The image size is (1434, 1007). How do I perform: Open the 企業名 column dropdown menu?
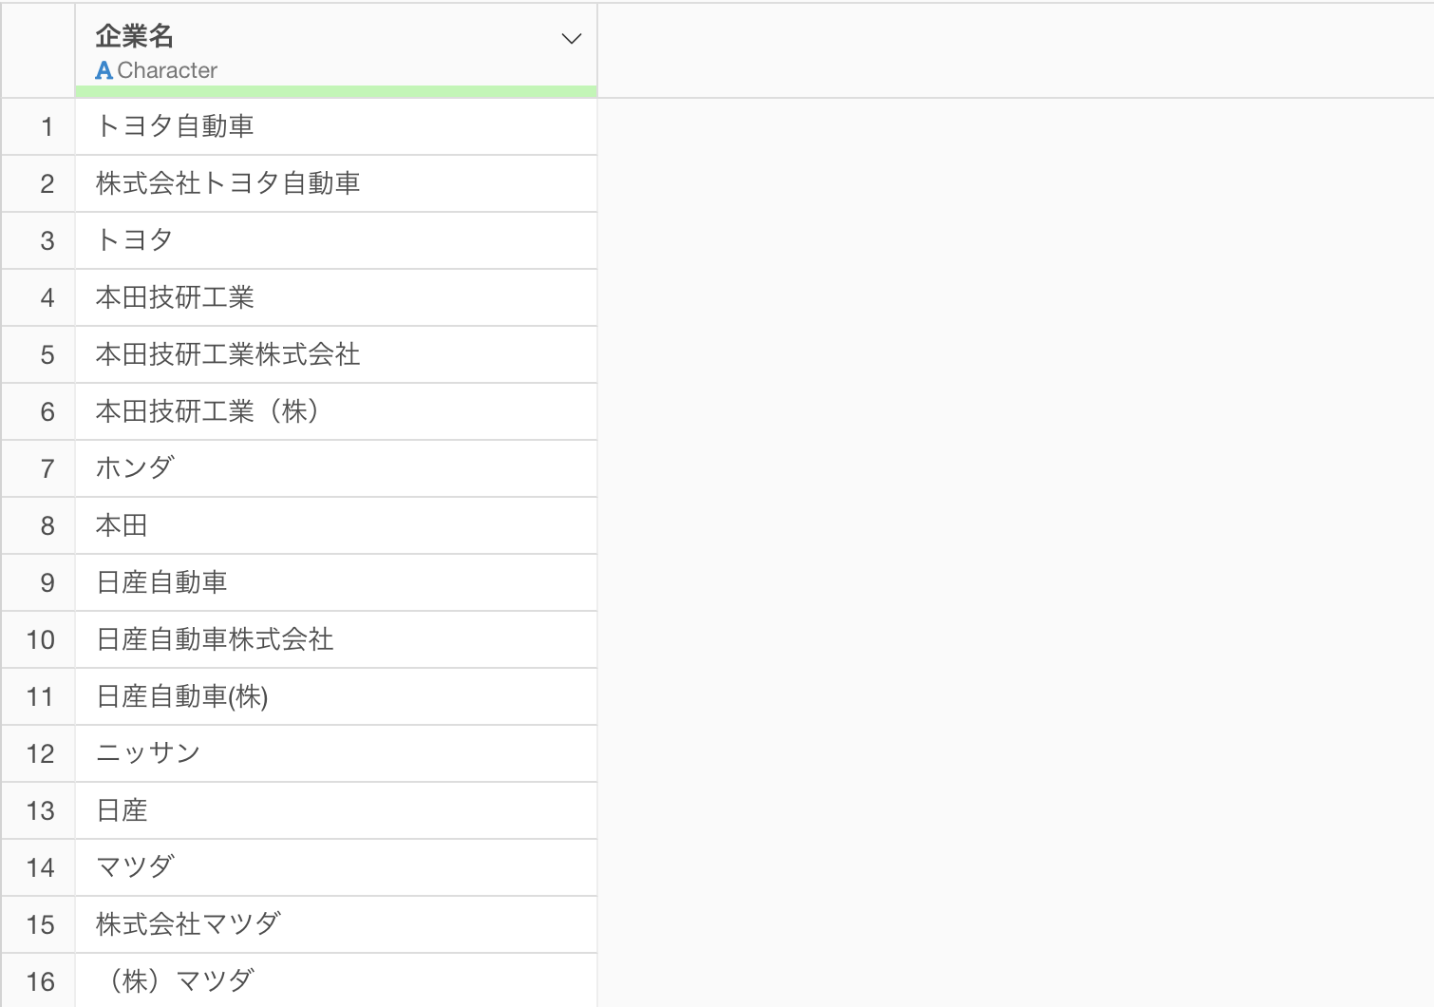pyautogui.click(x=571, y=39)
